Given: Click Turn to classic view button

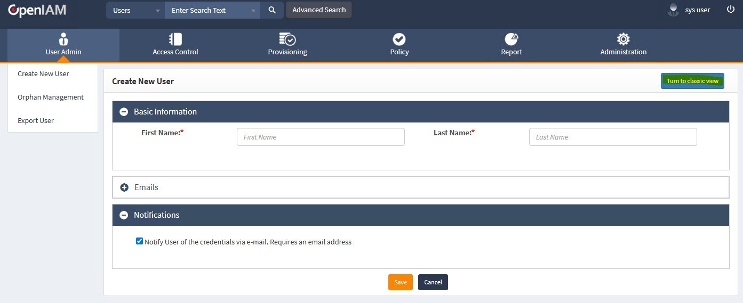Looking at the screenshot, I should tap(692, 81).
